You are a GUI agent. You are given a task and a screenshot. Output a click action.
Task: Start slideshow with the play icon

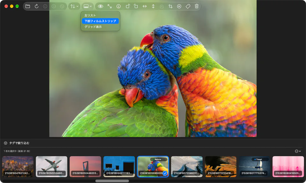[179, 6]
